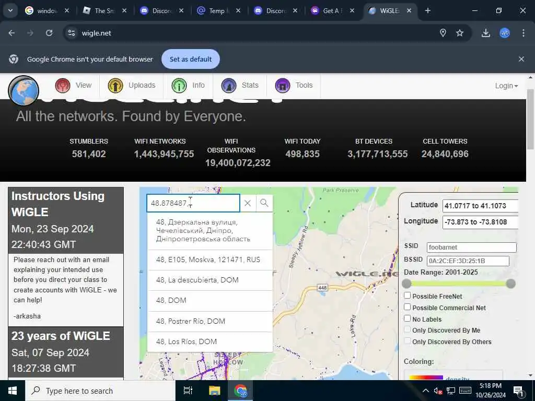Screen dimensions: 535x401
Task: Click the BSSID input field
Action: [x=468, y=261]
